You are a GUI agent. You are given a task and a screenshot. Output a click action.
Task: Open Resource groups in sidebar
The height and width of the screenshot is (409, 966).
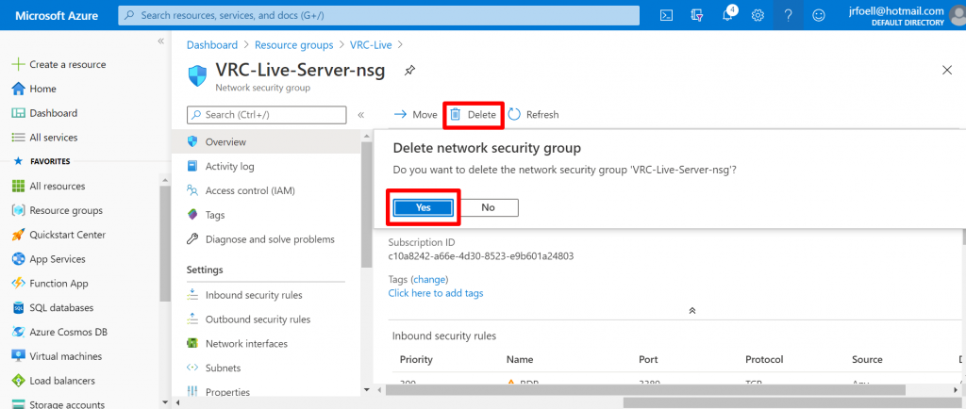click(58, 210)
